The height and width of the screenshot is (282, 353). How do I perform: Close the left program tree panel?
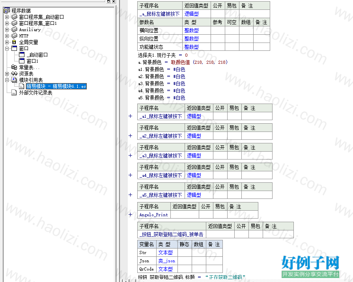tap(114, 1)
